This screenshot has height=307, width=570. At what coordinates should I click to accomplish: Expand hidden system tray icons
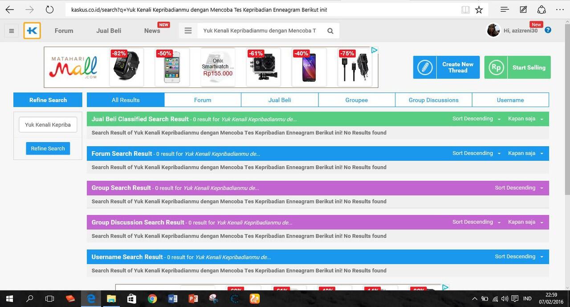click(475, 299)
